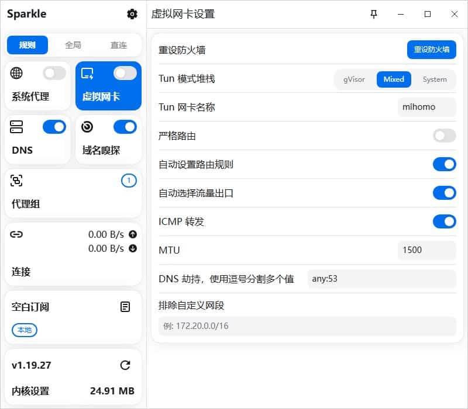Screen dimensions: 468x409
Task: Refresh the core using the restart icon
Action: pos(125,365)
